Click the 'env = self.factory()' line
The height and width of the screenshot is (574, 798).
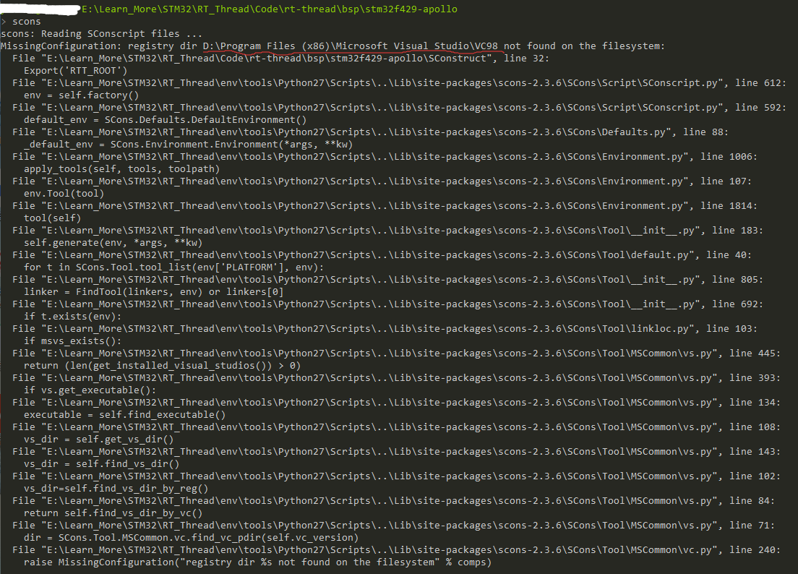click(x=81, y=95)
